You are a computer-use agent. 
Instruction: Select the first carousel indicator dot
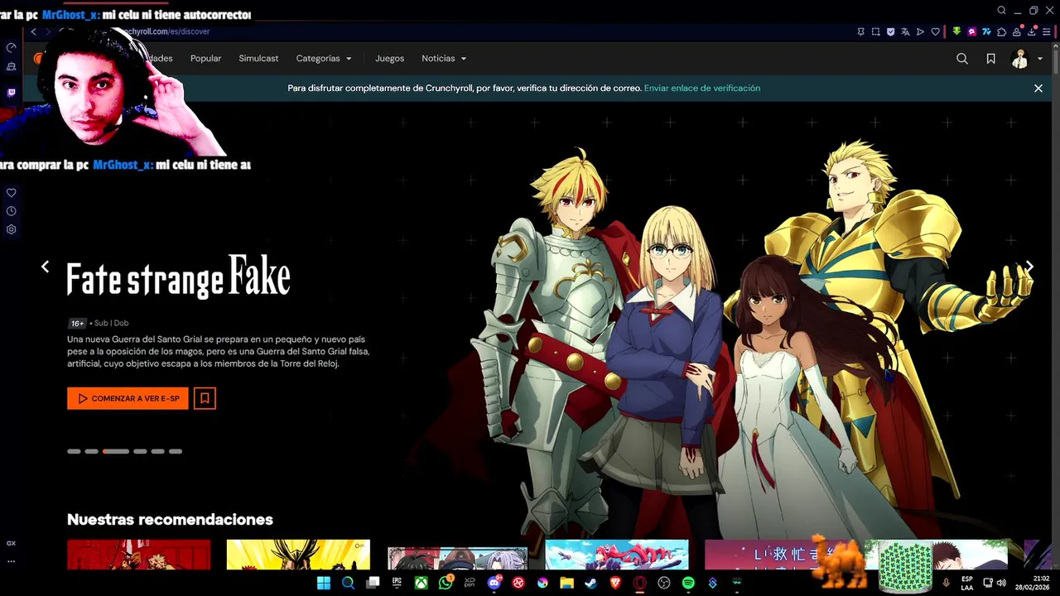[74, 451]
